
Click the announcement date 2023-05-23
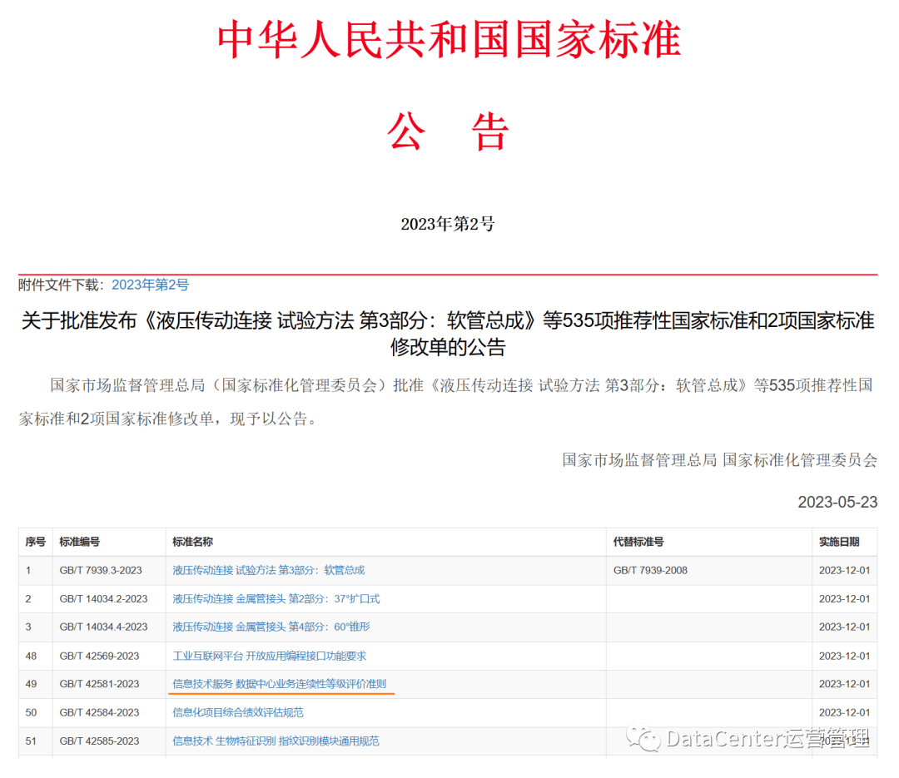point(837,503)
